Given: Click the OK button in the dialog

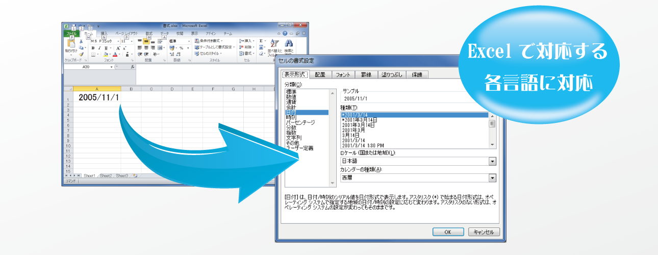Looking at the screenshot, I should (x=447, y=232).
